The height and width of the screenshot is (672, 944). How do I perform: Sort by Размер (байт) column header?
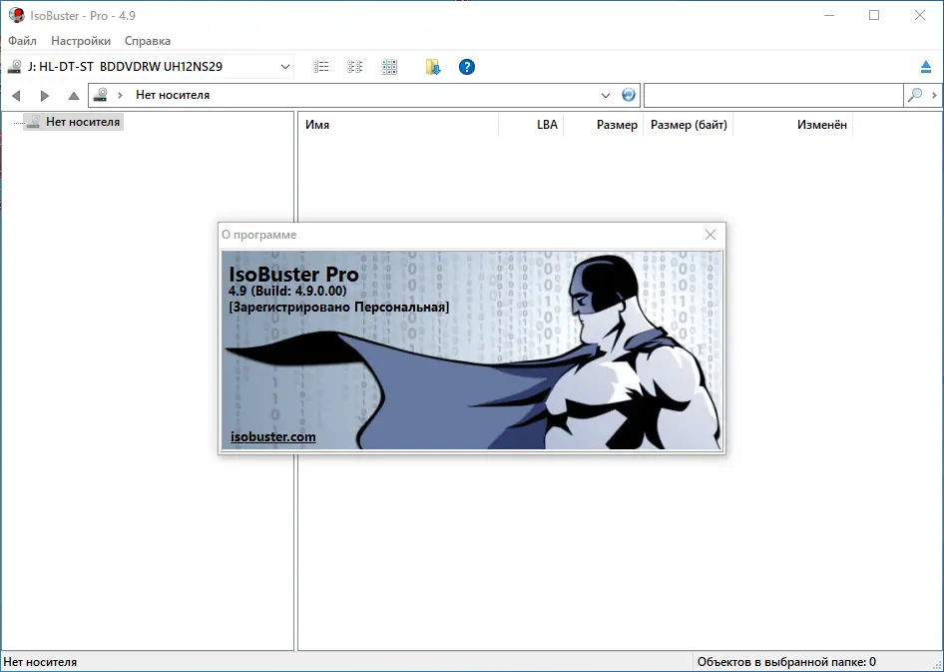coord(689,125)
